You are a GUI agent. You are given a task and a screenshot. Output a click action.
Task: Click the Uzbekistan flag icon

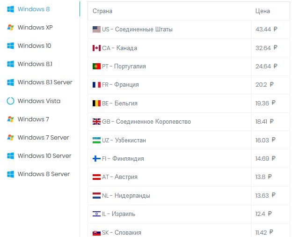96,140
